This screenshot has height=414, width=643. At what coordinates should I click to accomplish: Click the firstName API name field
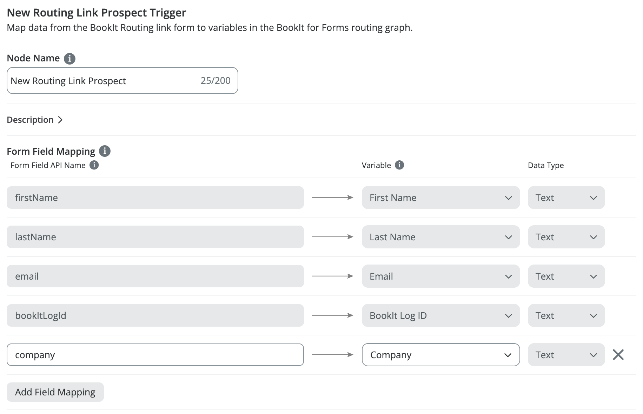pos(155,198)
